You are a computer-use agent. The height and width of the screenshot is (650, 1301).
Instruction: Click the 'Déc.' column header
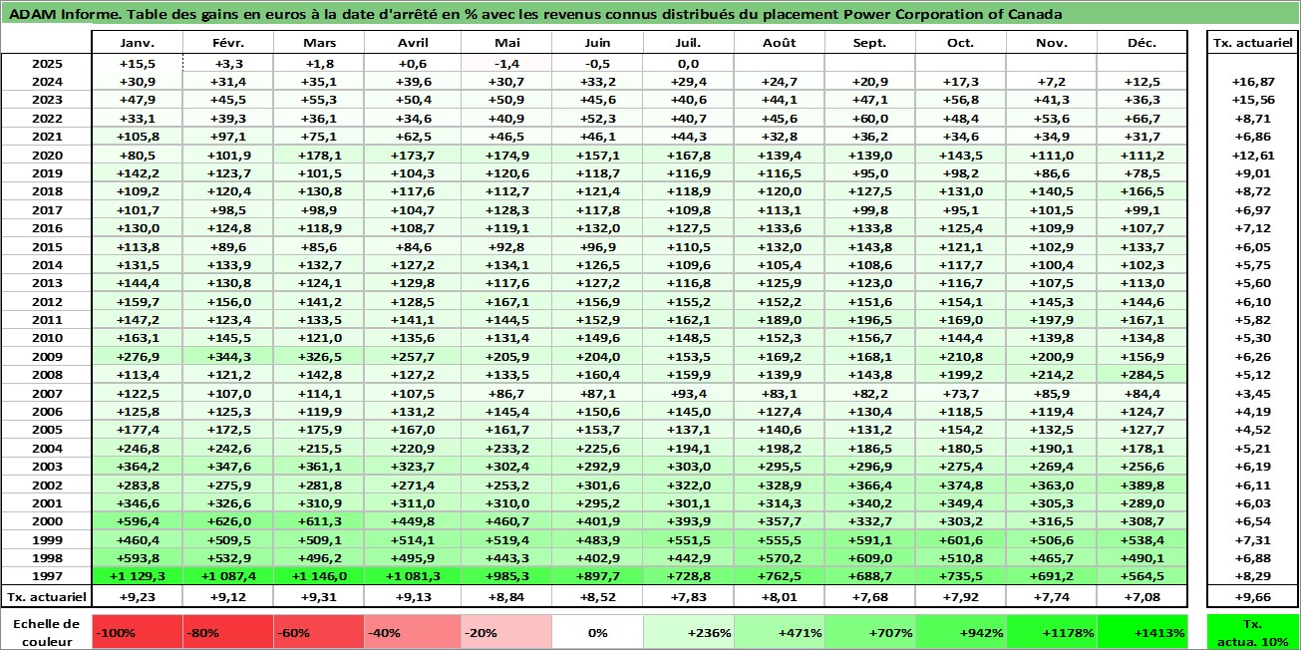(x=1142, y=44)
